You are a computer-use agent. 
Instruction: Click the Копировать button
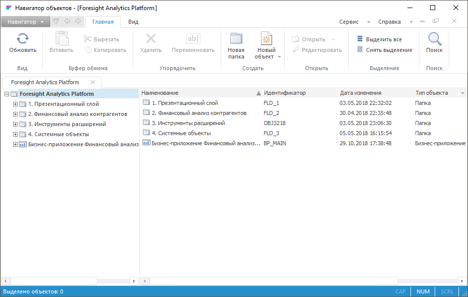[x=106, y=50]
